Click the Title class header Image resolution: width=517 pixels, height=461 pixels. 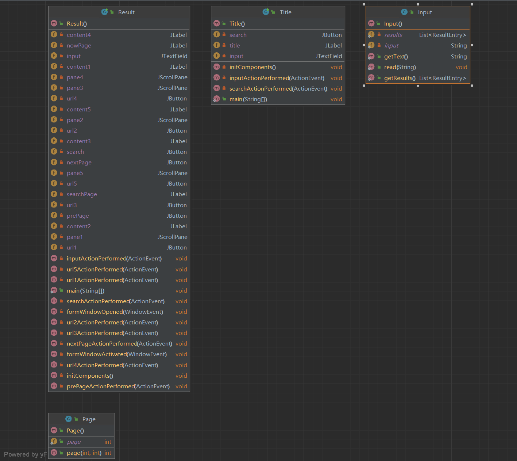285,12
